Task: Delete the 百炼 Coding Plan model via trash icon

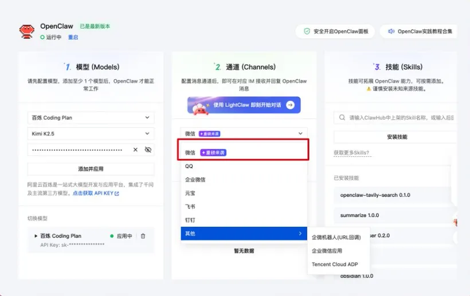Action: 143,236
